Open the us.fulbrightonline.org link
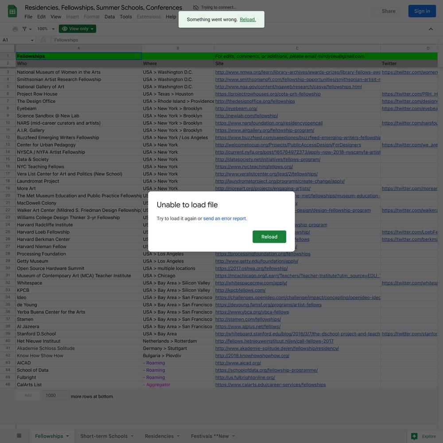Image resolution: width=443 pixels, height=443 pixels. pos(245,377)
